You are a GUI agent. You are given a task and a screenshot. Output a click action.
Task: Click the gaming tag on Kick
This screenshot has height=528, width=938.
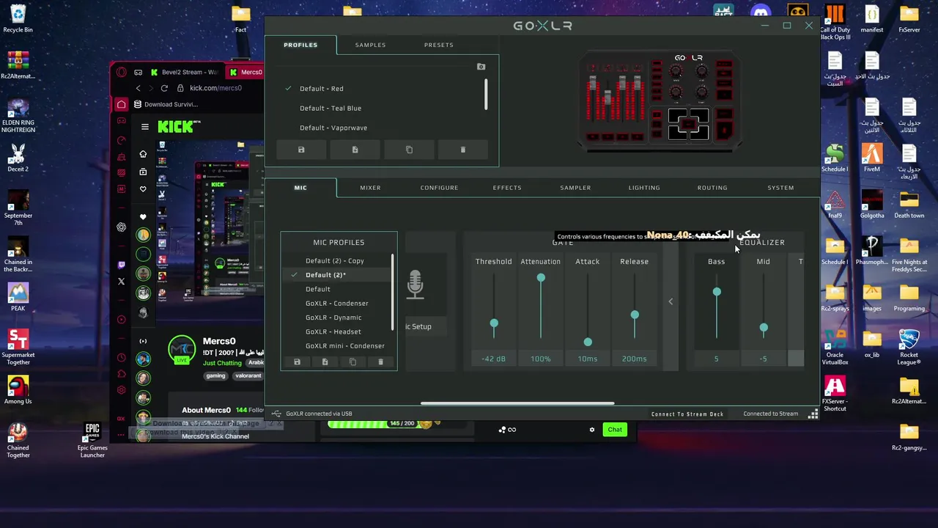pyautogui.click(x=215, y=375)
